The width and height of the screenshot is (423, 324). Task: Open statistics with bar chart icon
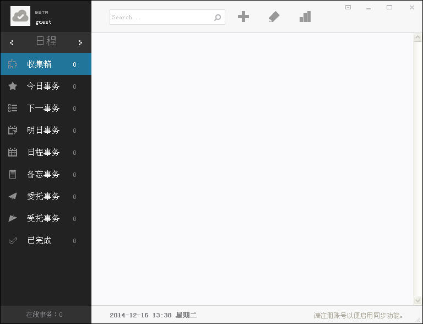coord(305,17)
